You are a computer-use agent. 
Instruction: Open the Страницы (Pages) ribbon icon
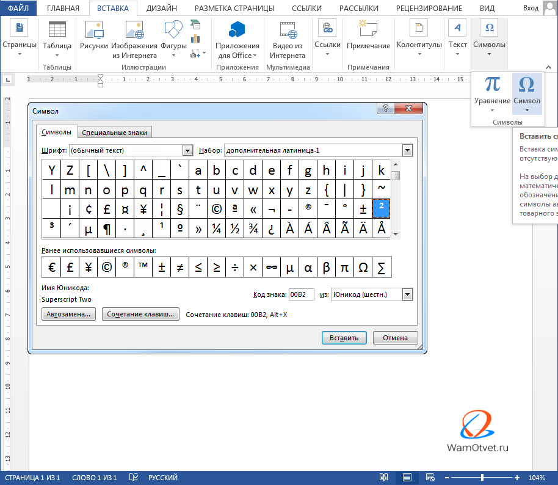[19, 29]
